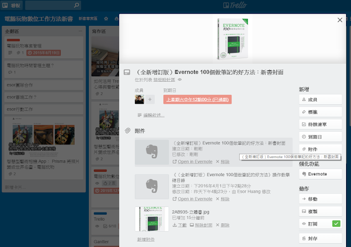Click the board title 電腦玩物數位工作方法新書
Viewport: 351px width, 247px height.
coord(39,19)
